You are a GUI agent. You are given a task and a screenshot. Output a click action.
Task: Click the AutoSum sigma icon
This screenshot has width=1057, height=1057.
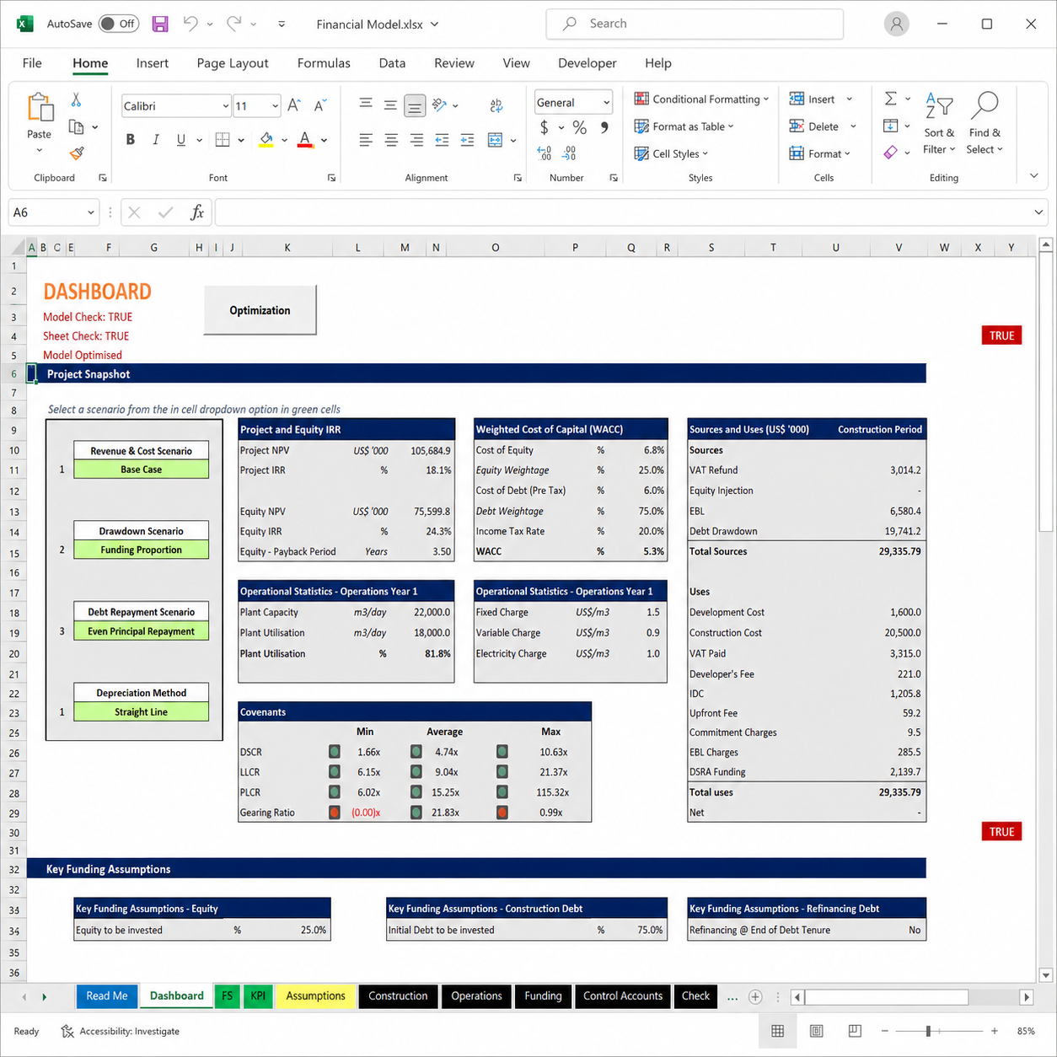tap(890, 99)
